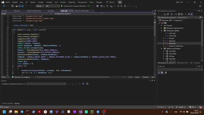
Task: Switch to Список ошибок tab
Action: point(7,103)
